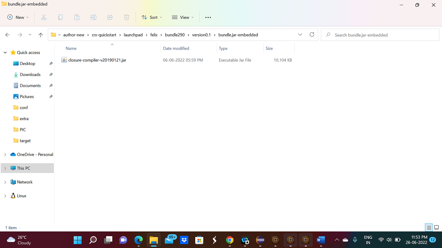The height and width of the screenshot is (248, 442).
Task: Click the Paste icon in the toolbar
Action: [77, 17]
